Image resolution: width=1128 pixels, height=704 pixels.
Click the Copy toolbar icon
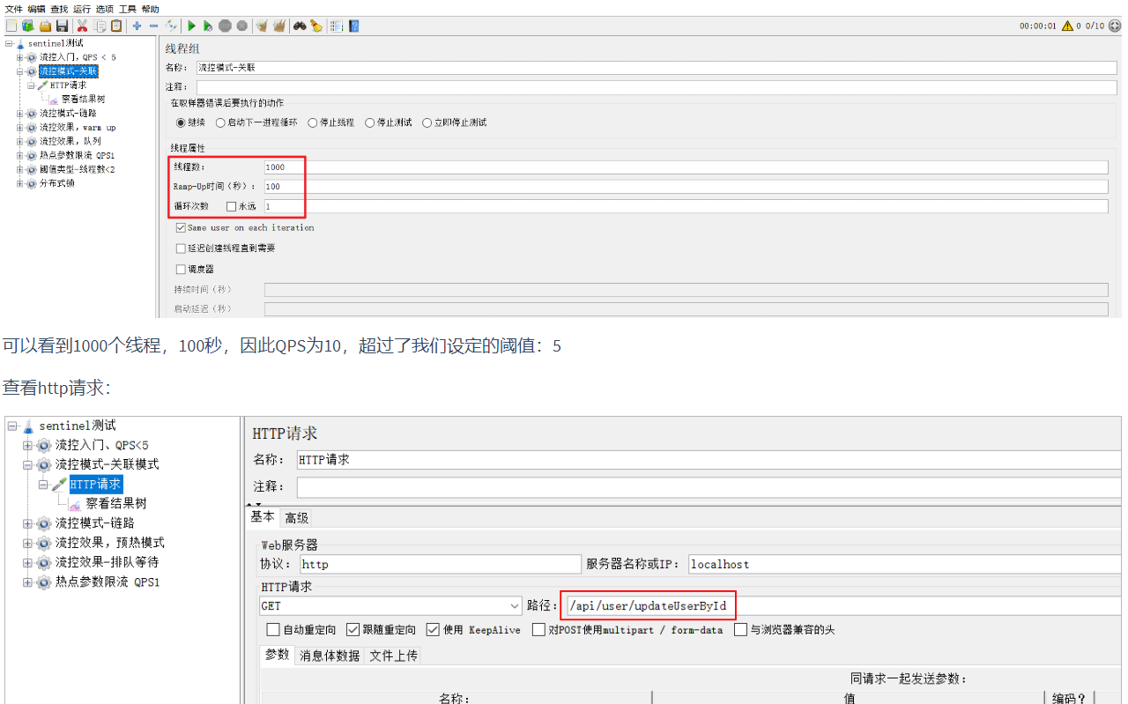pyautogui.click(x=99, y=26)
